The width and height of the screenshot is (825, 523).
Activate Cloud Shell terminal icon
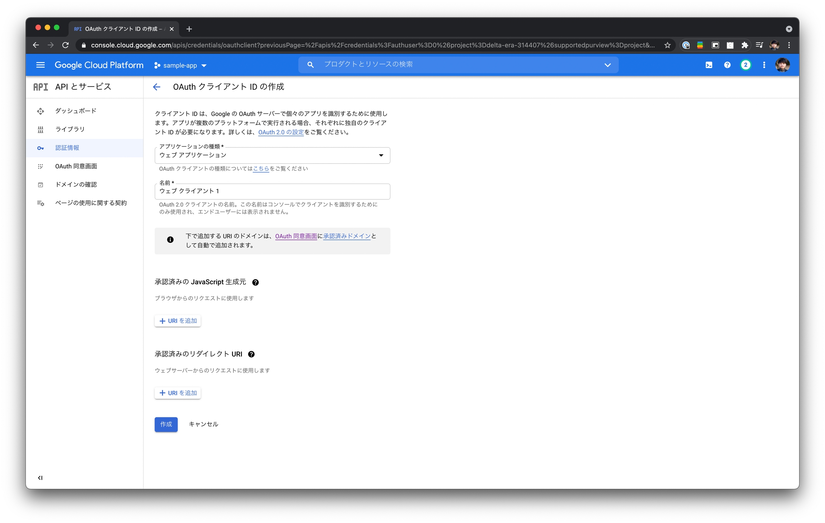(x=709, y=65)
